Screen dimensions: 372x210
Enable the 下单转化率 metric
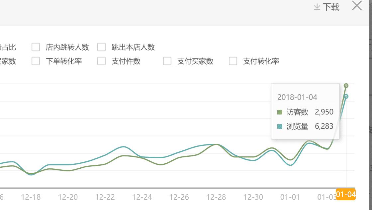(36, 61)
